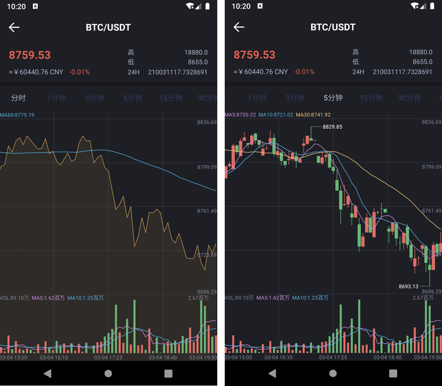Open the 分时 time-sharing chart view
This screenshot has height=386, width=442.
tap(18, 98)
